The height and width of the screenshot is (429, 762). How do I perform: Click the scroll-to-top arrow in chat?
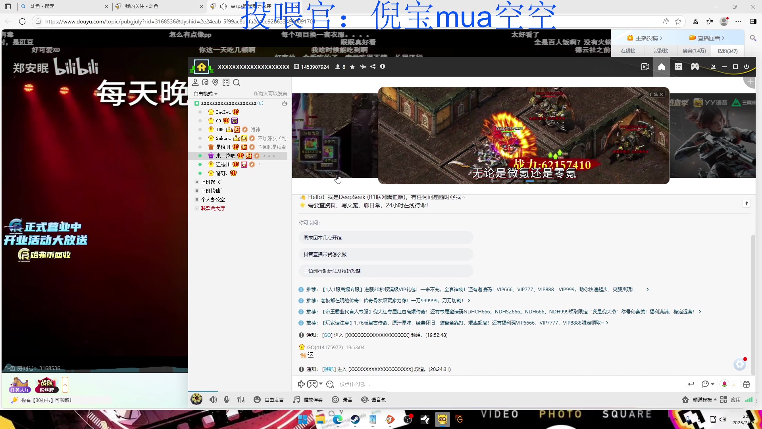point(747,203)
